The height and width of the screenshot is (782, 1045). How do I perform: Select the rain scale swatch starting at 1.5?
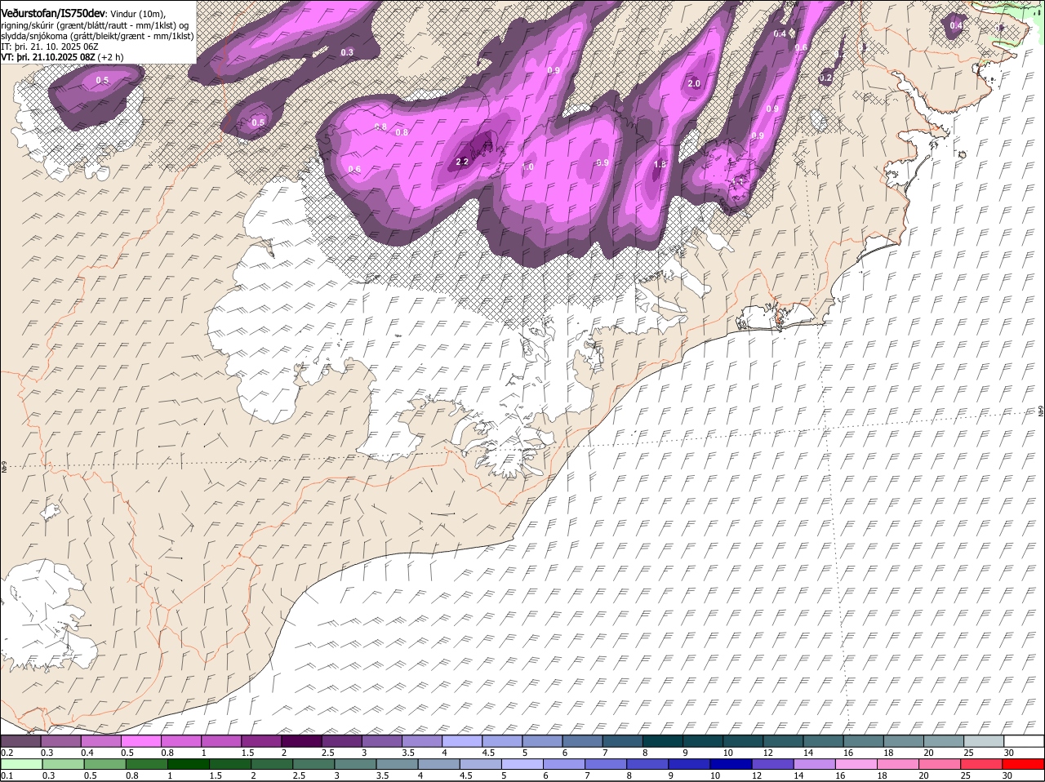pos(231,764)
